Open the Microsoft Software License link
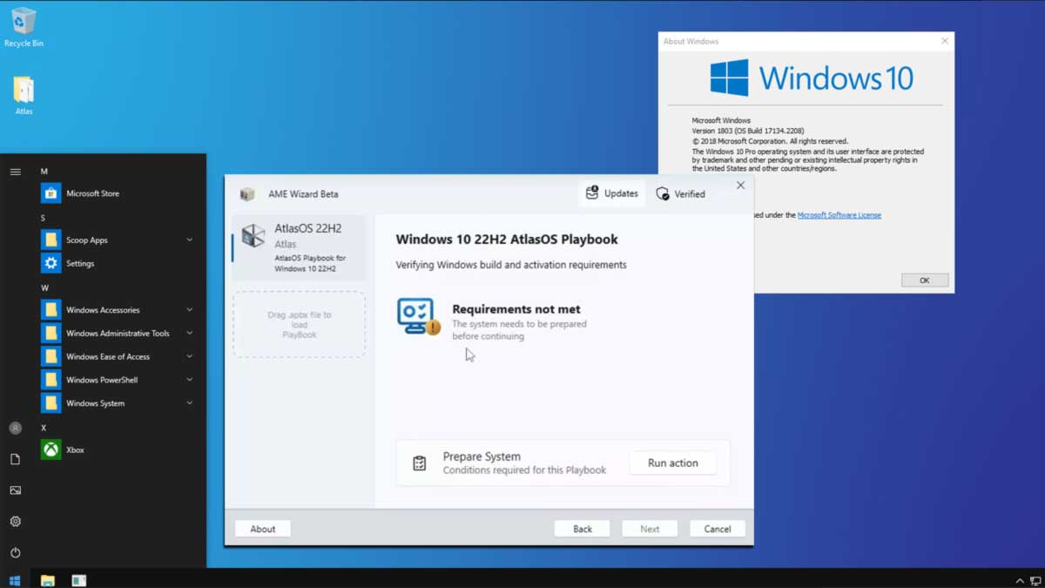1045x588 pixels. 839,215
